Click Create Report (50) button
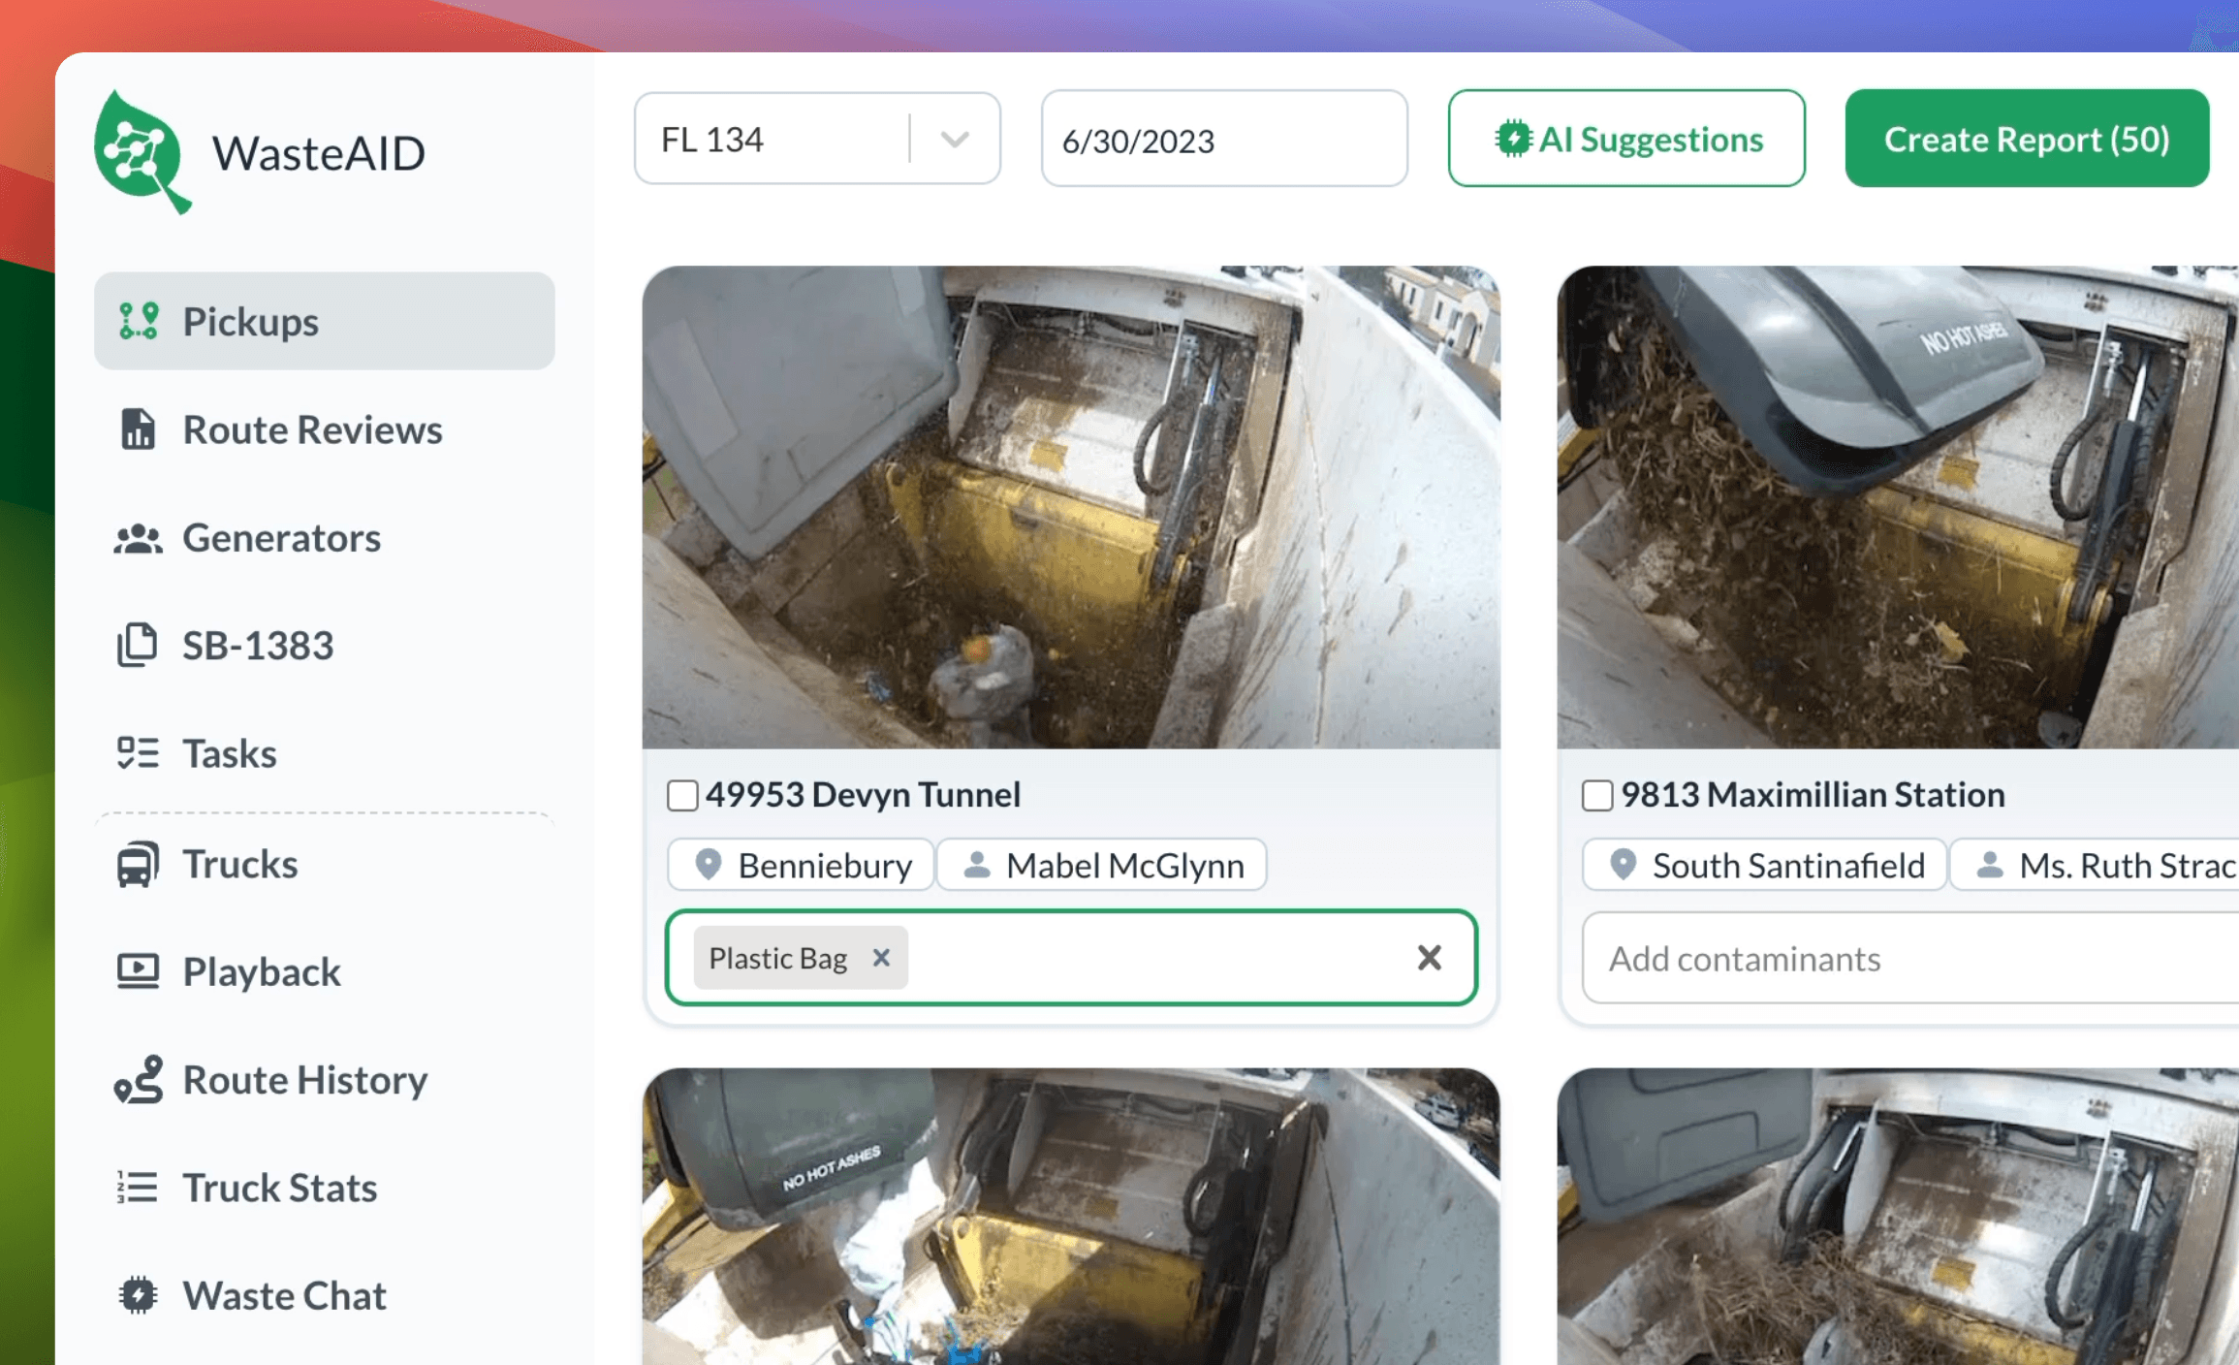The image size is (2239, 1365). click(x=2027, y=139)
